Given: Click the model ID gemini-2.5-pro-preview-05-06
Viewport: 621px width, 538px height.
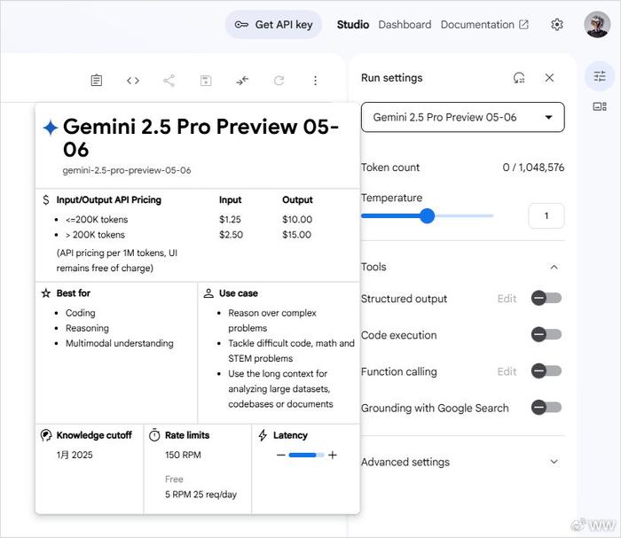Looking at the screenshot, I should (127, 170).
